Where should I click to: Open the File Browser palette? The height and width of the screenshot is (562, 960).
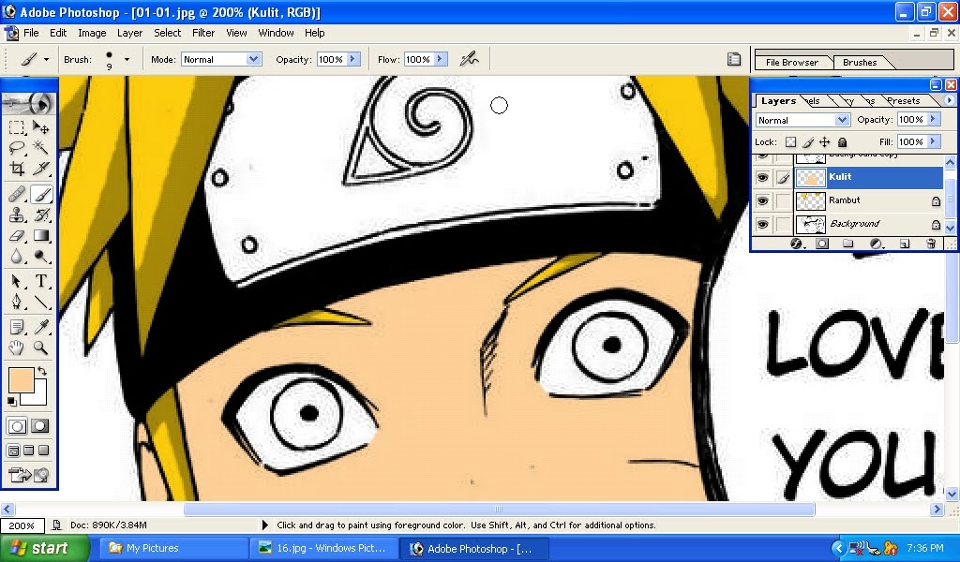792,62
